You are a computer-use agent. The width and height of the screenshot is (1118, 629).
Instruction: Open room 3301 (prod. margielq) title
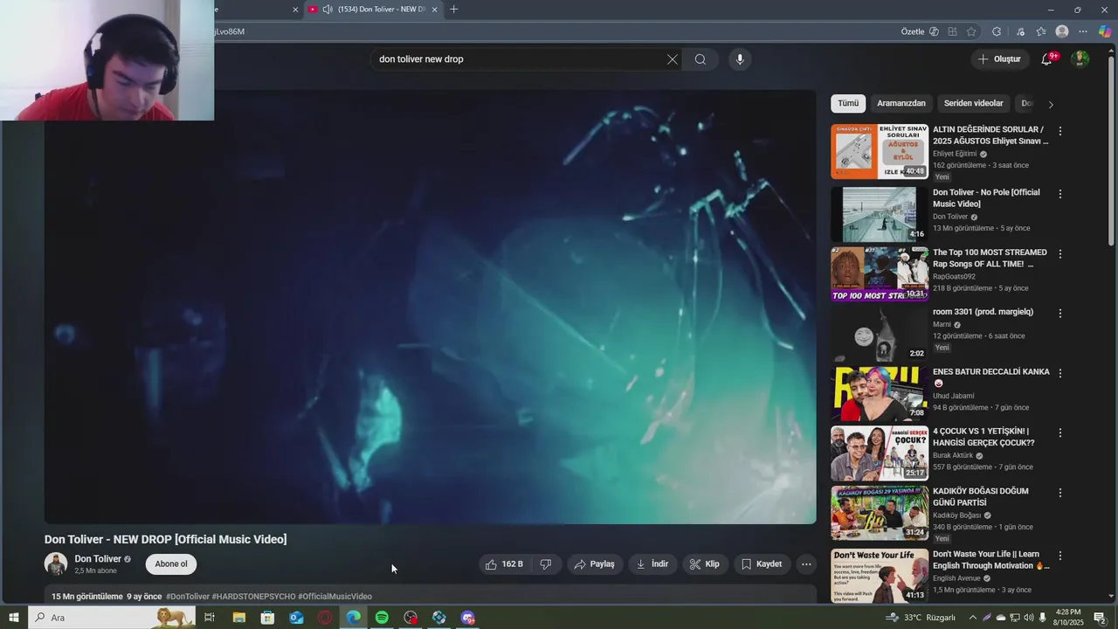point(983,312)
